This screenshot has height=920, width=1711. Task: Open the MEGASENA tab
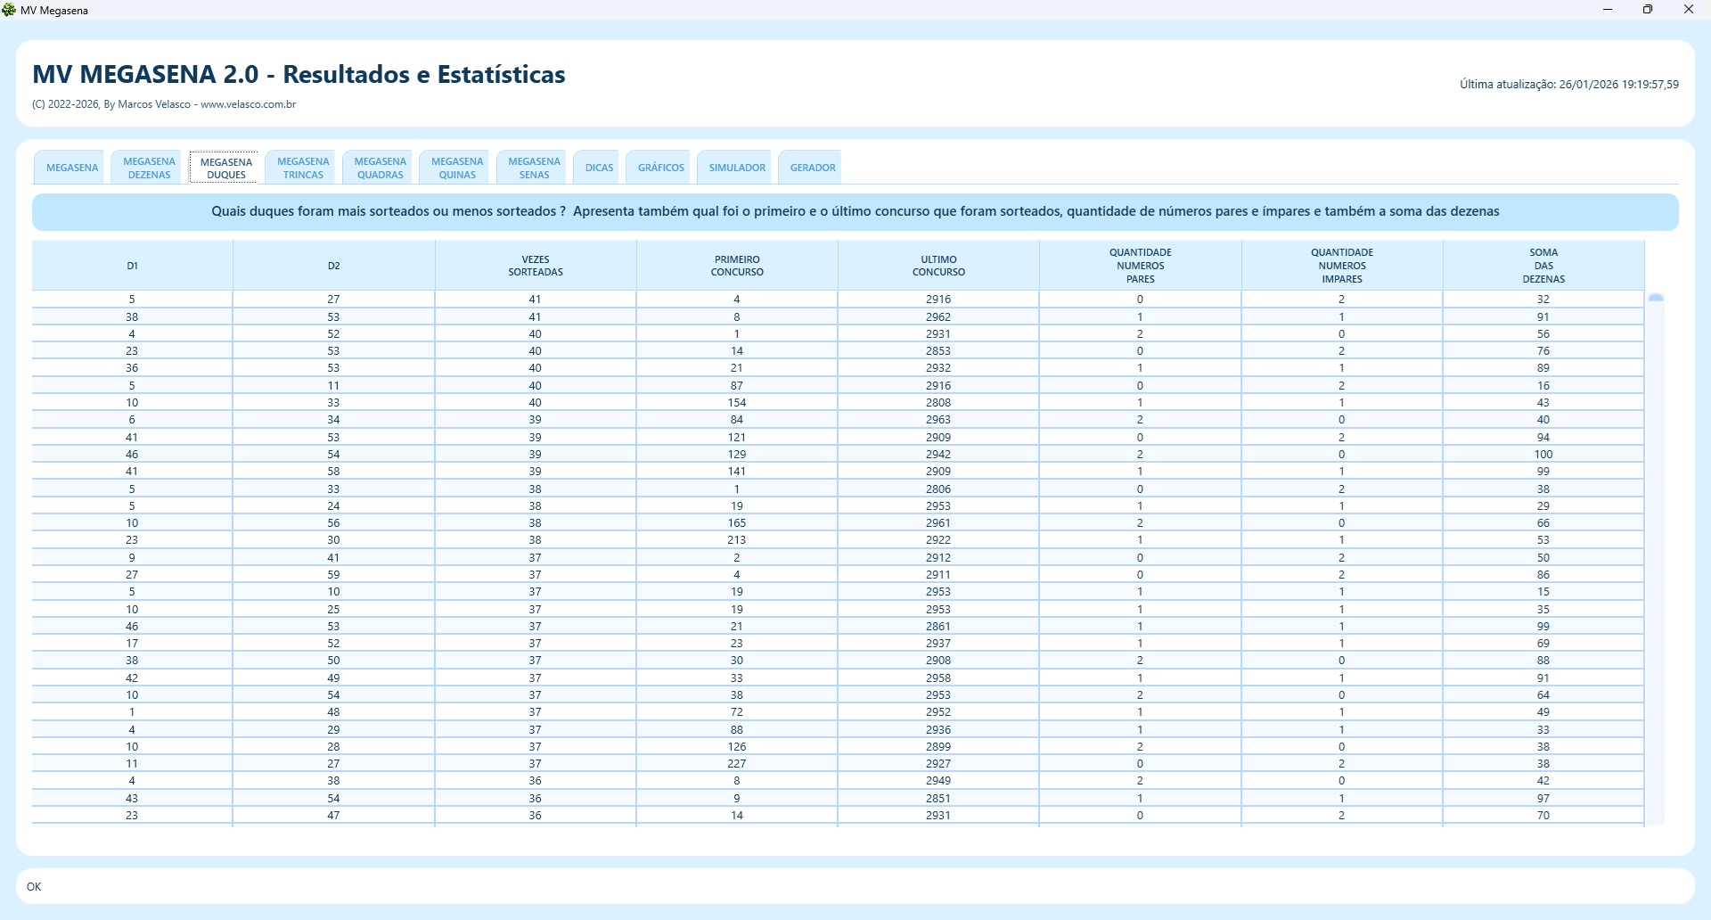72,168
